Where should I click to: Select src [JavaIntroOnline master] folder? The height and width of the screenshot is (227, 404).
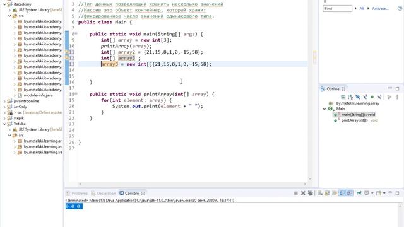pos(40,112)
